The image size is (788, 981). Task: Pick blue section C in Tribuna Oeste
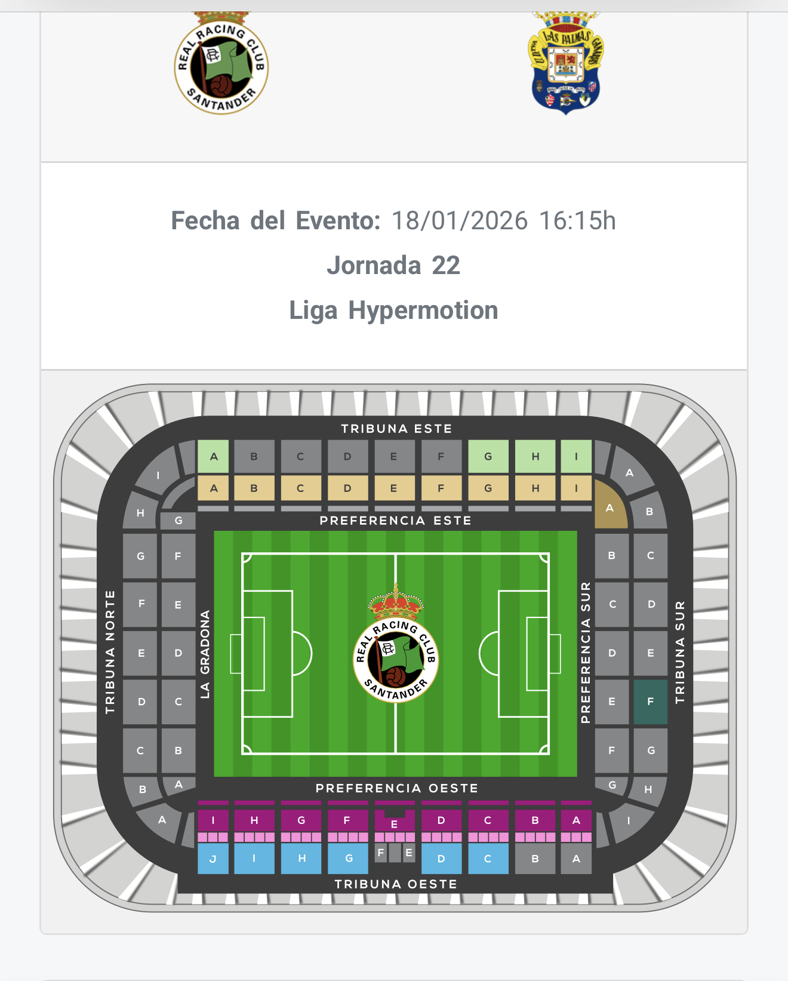click(488, 859)
